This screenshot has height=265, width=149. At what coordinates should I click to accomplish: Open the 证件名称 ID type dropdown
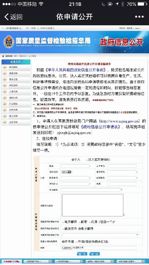pyautogui.click(x=66, y=172)
